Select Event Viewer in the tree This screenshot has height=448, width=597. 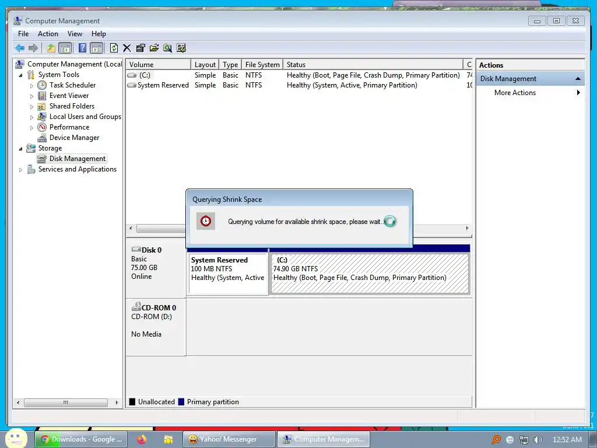click(x=69, y=96)
